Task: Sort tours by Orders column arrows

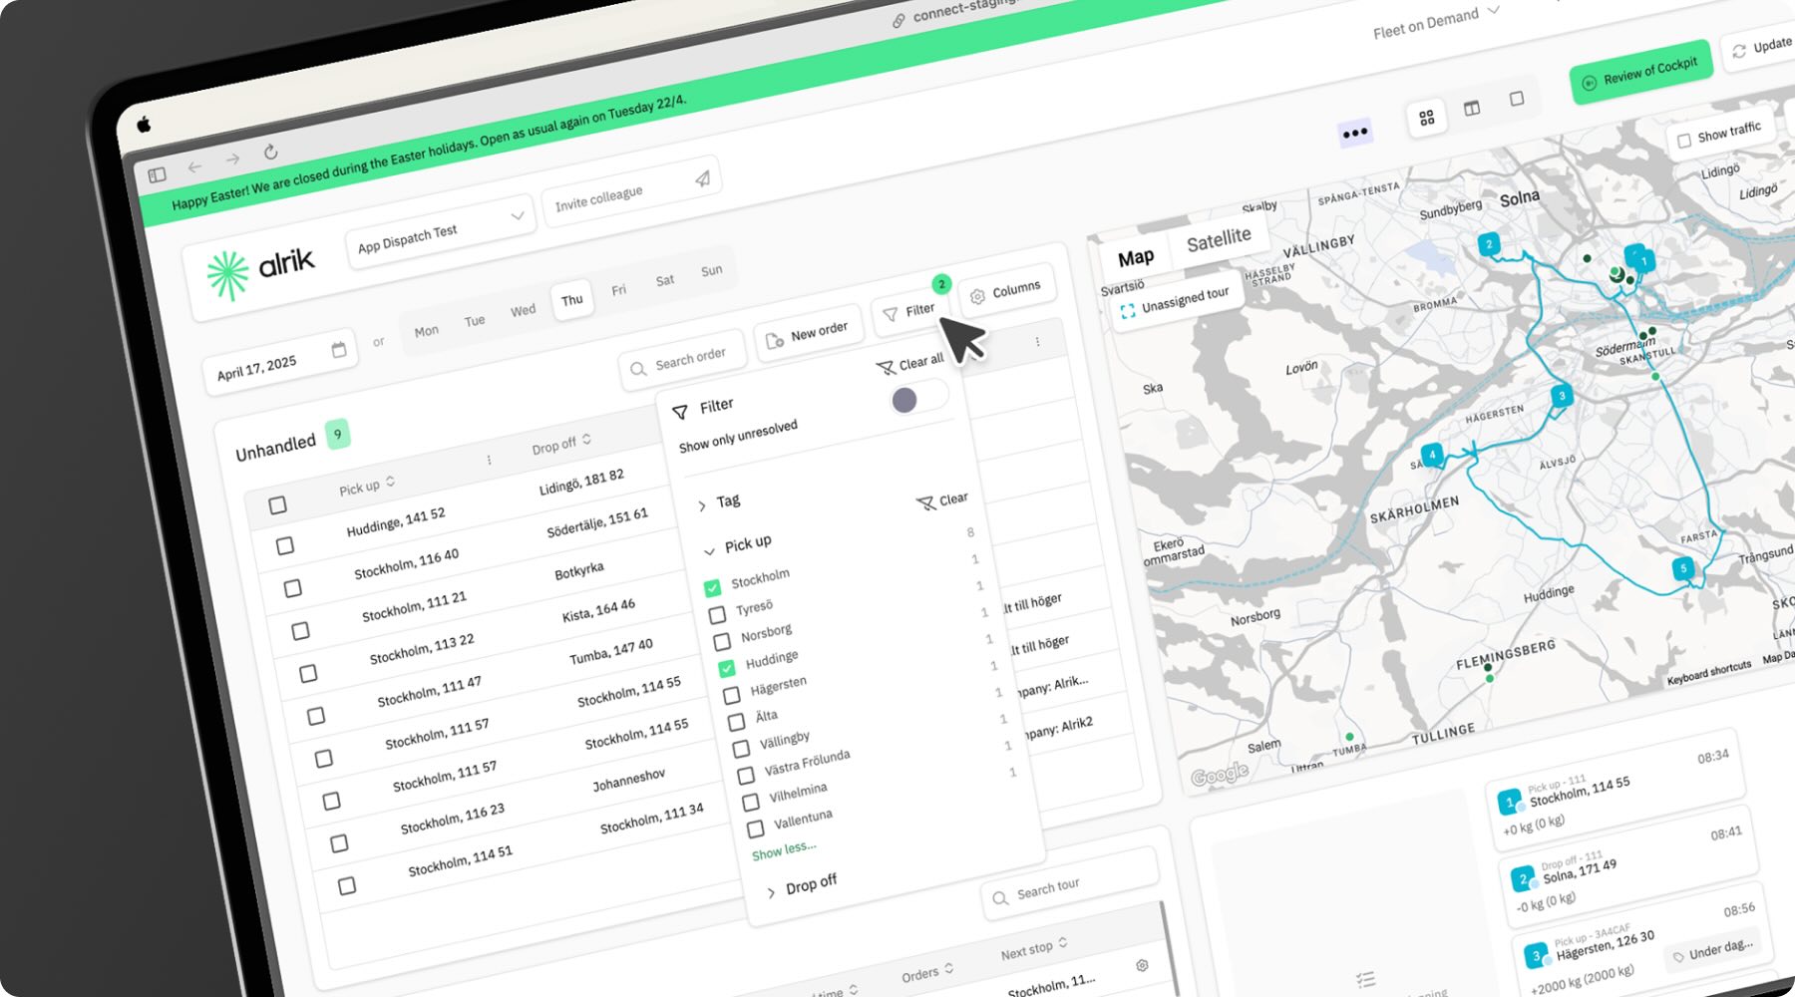Action: (x=949, y=968)
